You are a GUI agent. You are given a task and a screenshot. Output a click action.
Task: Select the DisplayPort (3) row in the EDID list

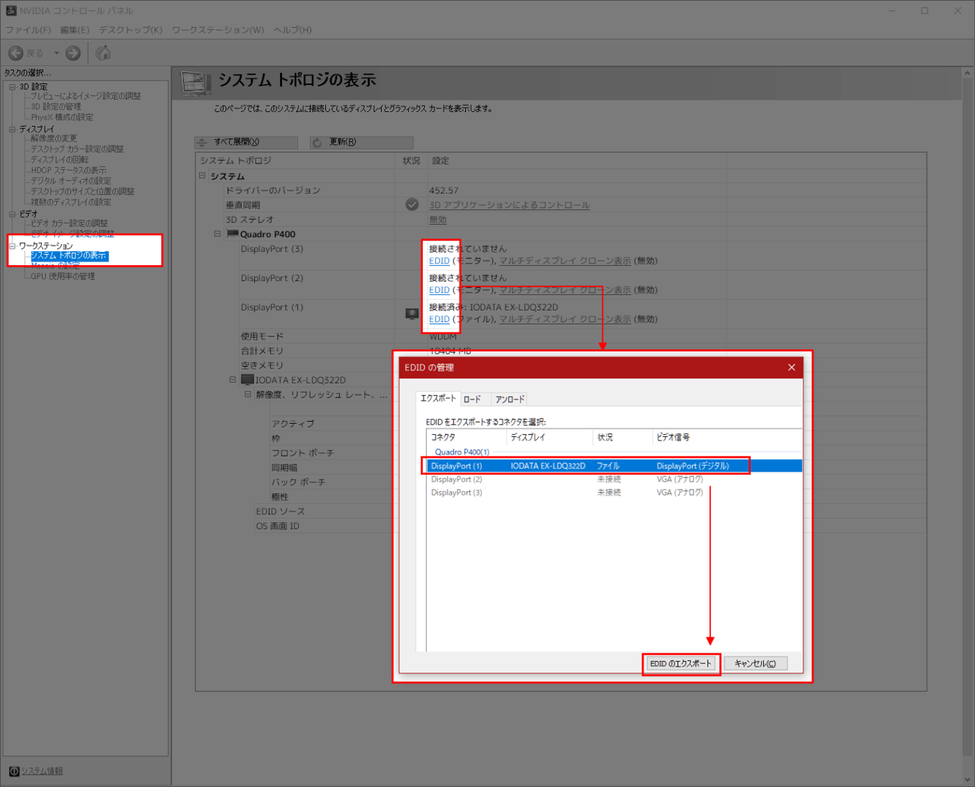click(x=614, y=493)
